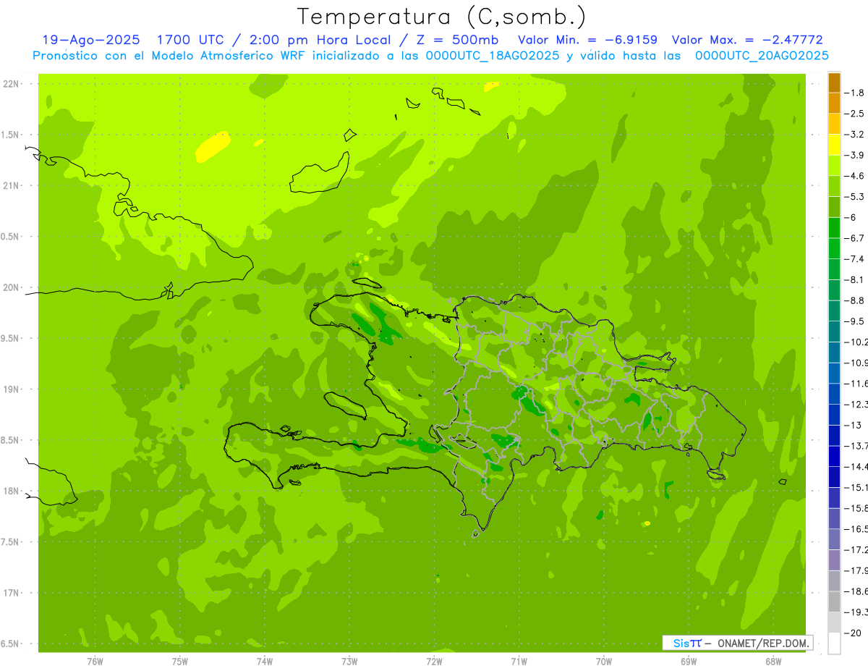Click the "Valor Max. = -2.47772" text

tap(747, 40)
